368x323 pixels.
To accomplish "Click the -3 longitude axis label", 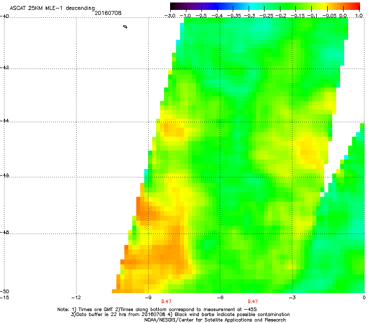I will [x=292, y=298].
